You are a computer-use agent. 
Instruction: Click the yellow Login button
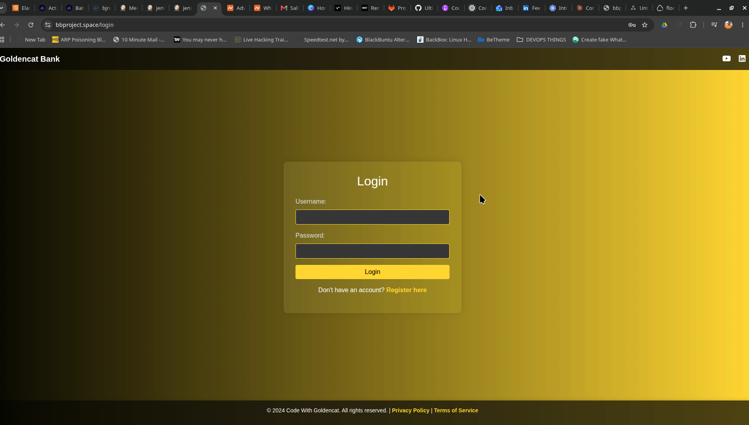(x=373, y=272)
